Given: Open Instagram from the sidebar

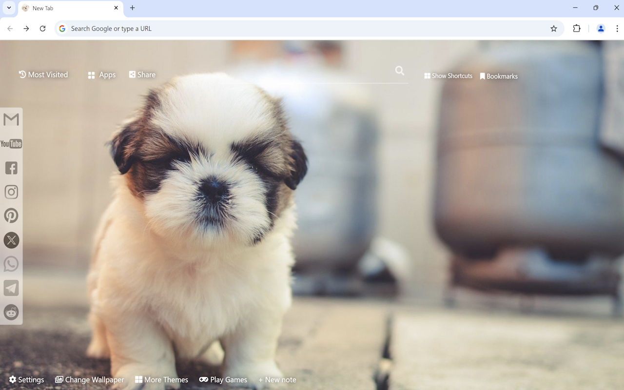Looking at the screenshot, I should pos(11,192).
